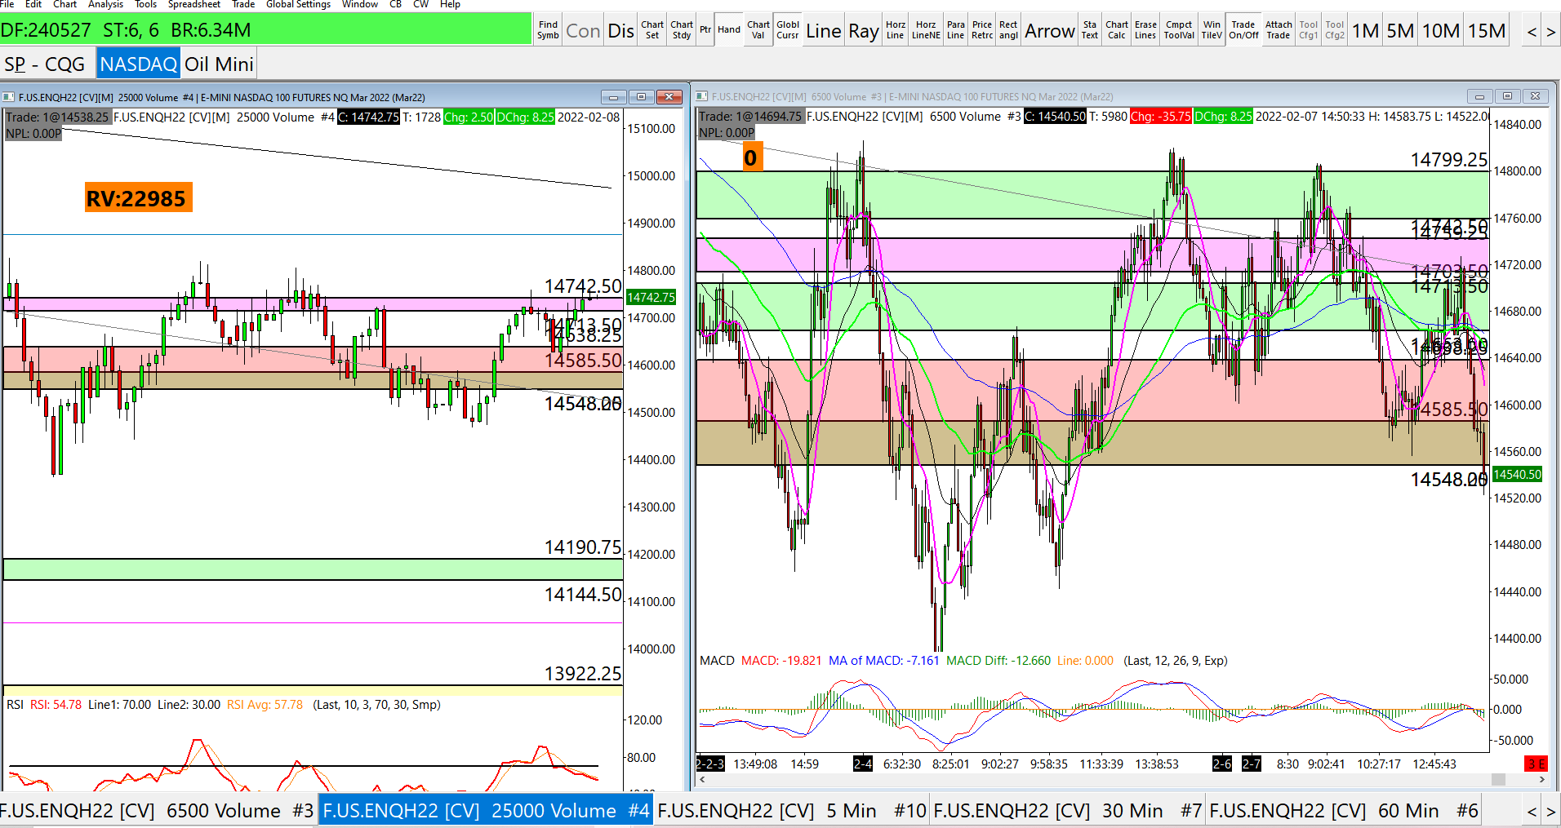Click the orange RV:22985 label
The image size is (1561, 828).
(x=138, y=197)
